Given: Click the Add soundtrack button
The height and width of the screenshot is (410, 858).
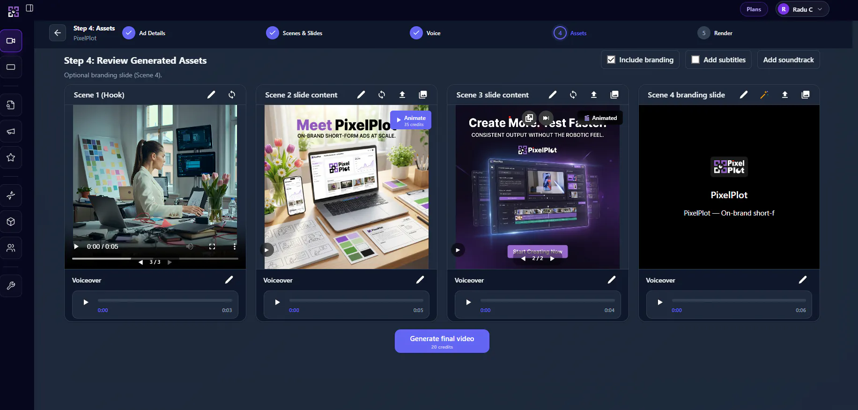Looking at the screenshot, I should [x=789, y=60].
